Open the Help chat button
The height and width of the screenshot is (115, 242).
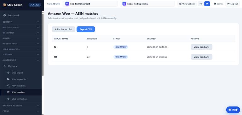pos(233,110)
